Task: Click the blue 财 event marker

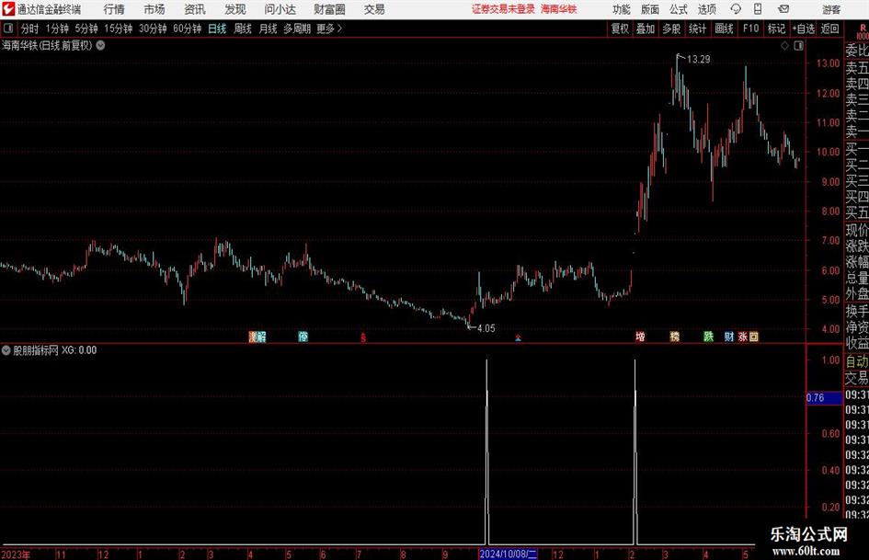Action: 729,337
